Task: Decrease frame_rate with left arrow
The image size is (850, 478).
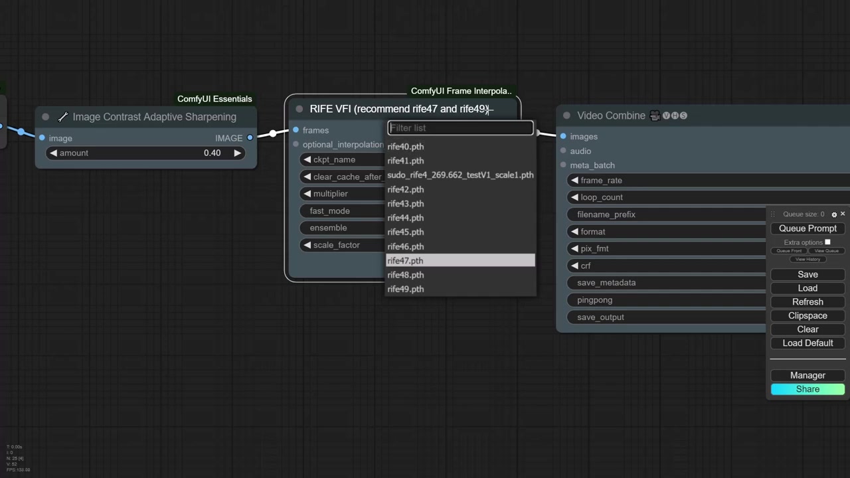Action: tap(574, 181)
